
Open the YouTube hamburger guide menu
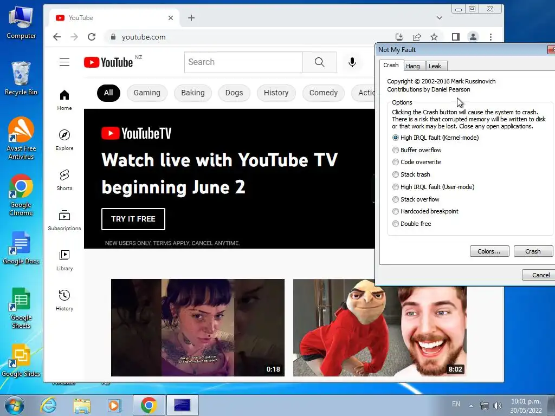64,62
